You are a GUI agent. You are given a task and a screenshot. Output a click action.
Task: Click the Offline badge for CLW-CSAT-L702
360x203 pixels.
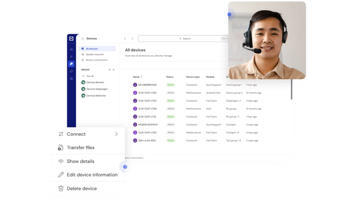click(171, 93)
